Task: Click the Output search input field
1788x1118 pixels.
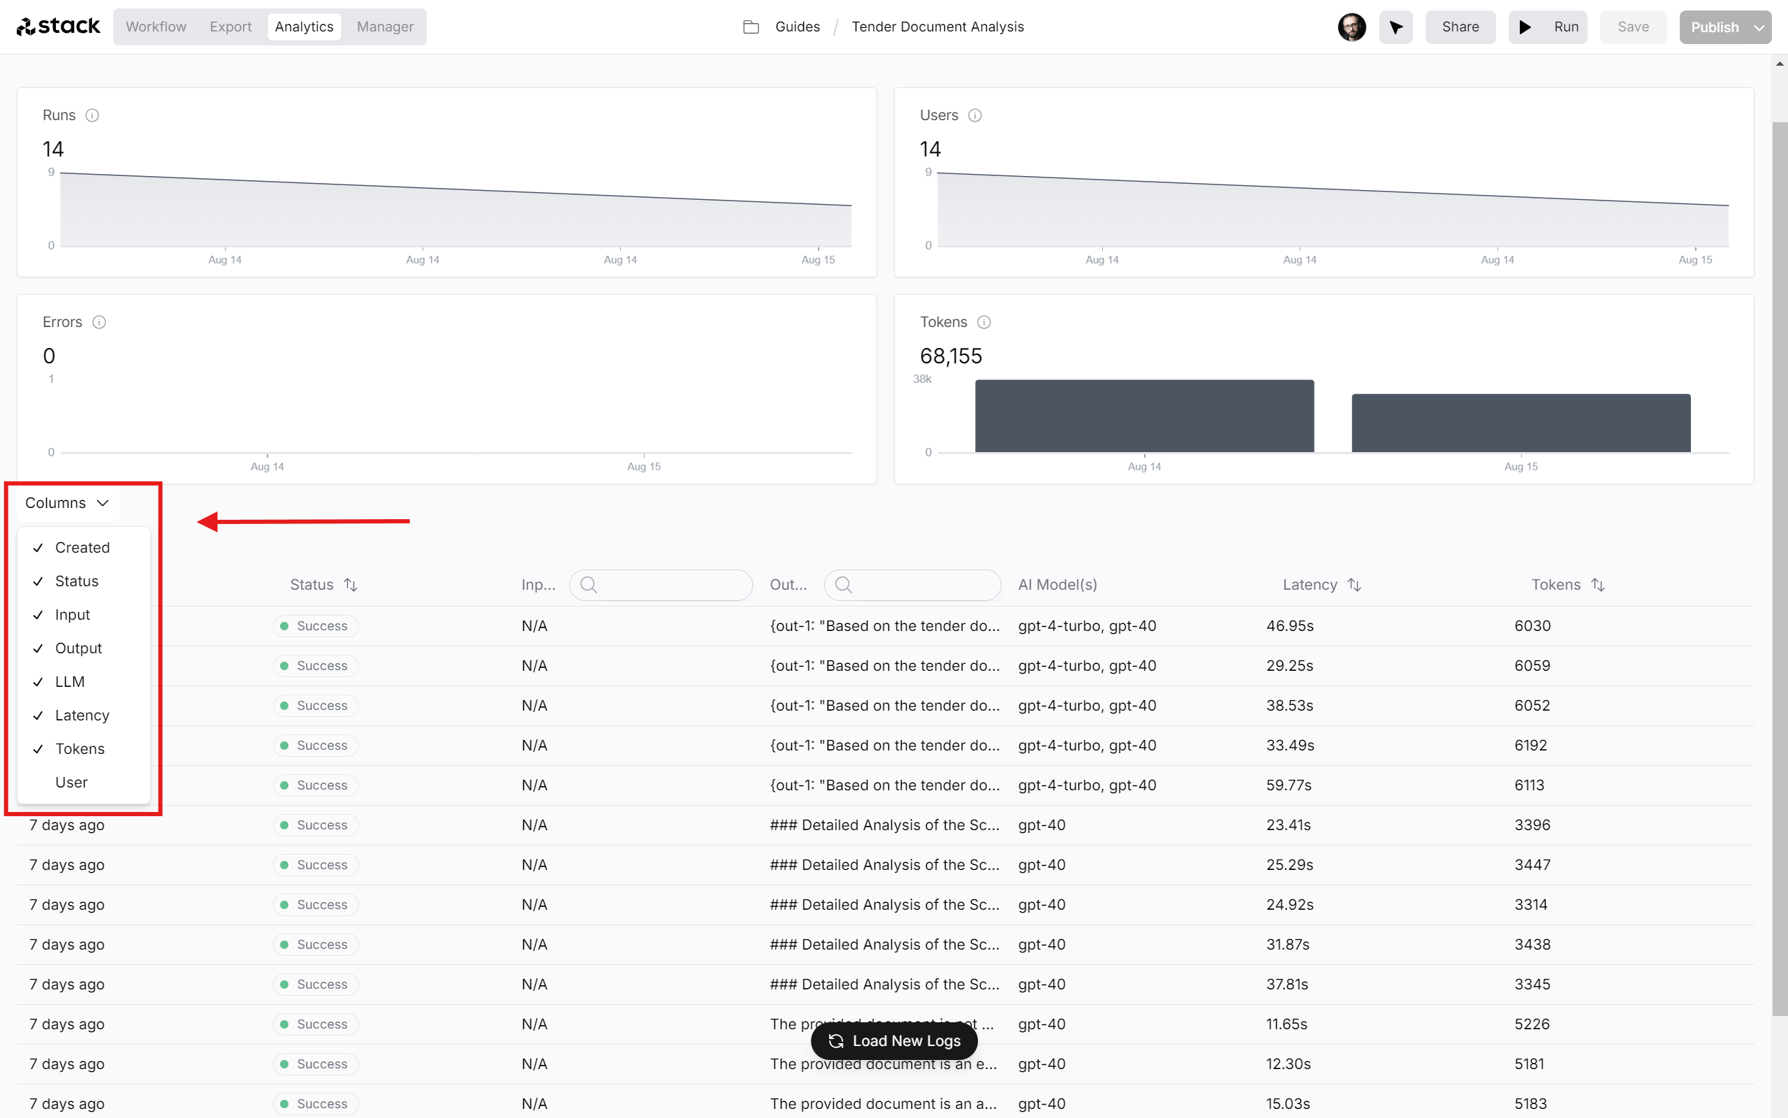Action: [914, 583]
